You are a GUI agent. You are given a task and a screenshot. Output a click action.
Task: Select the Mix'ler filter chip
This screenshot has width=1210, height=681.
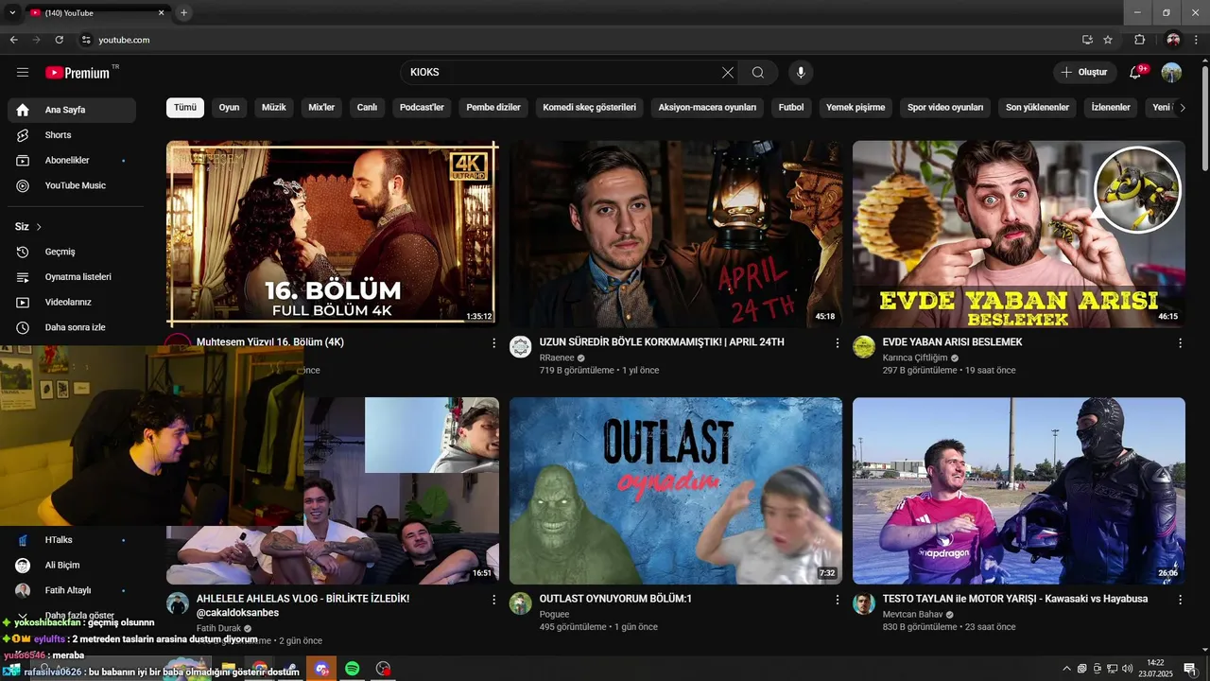pyautogui.click(x=321, y=108)
